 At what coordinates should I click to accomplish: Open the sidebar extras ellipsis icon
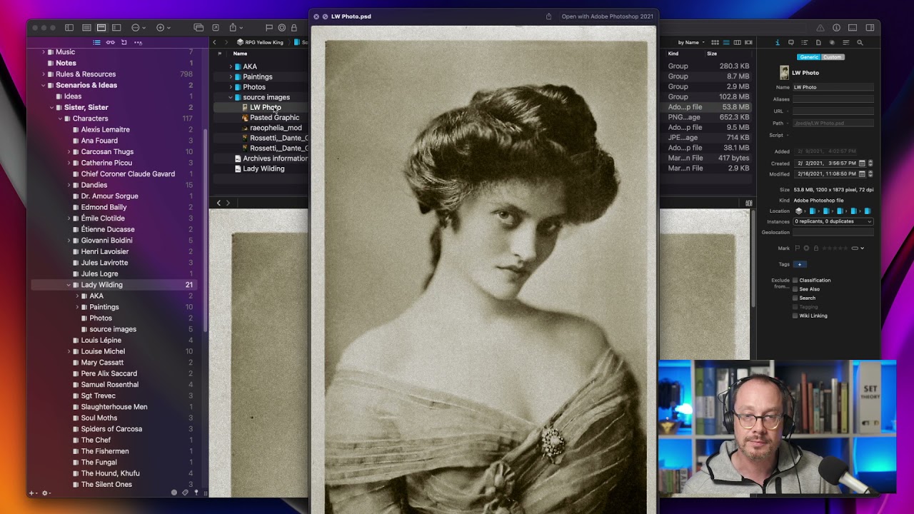(138, 42)
